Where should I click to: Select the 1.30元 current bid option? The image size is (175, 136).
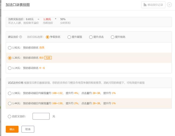point(10,58)
